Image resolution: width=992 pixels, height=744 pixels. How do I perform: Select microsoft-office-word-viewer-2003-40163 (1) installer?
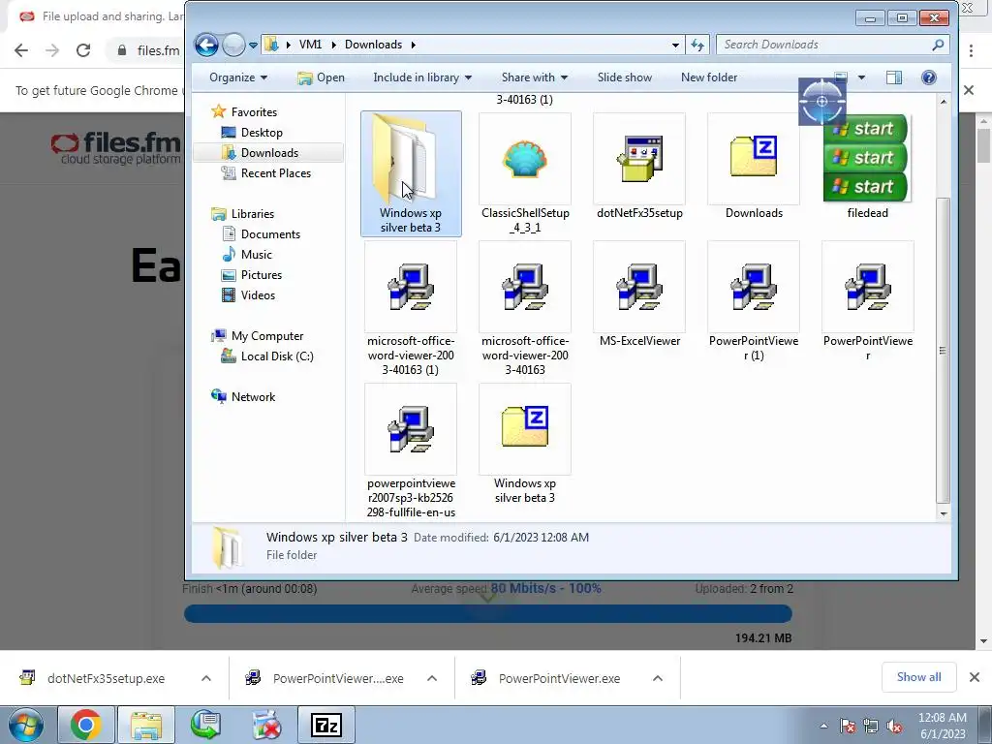411,309
